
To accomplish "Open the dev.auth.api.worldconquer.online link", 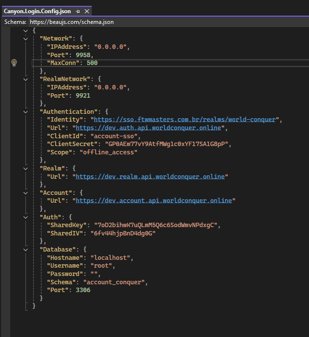I will click(147, 128).
